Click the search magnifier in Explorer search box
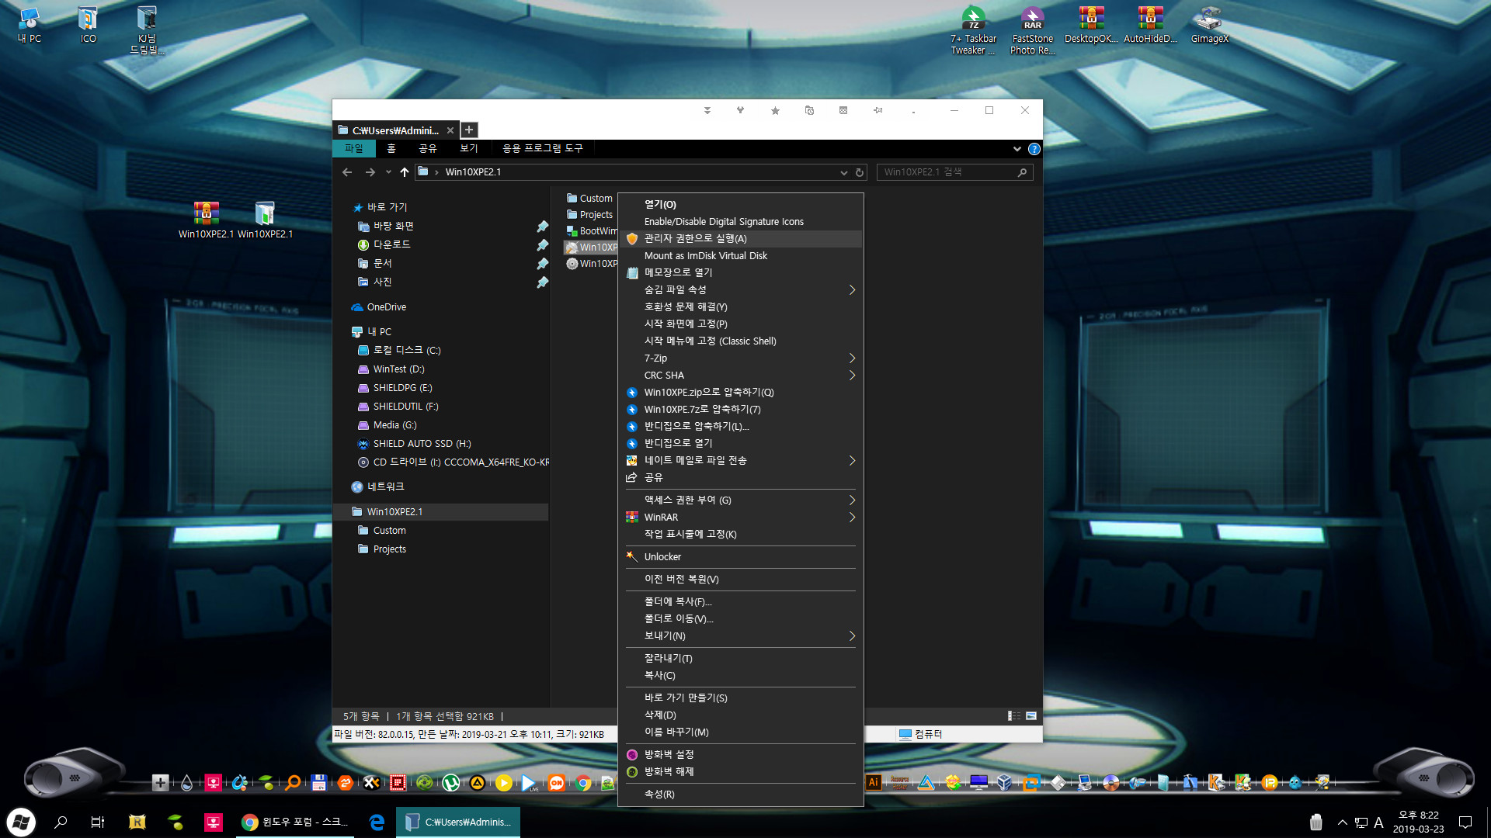1491x838 pixels. [x=1022, y=172]
